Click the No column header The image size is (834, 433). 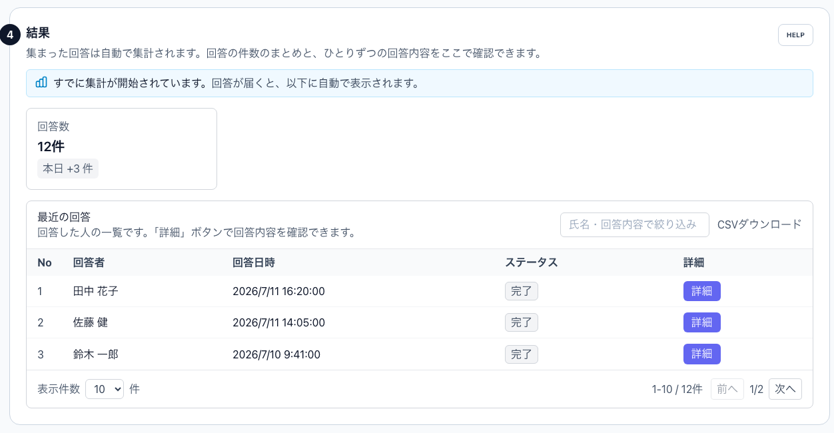45,262
